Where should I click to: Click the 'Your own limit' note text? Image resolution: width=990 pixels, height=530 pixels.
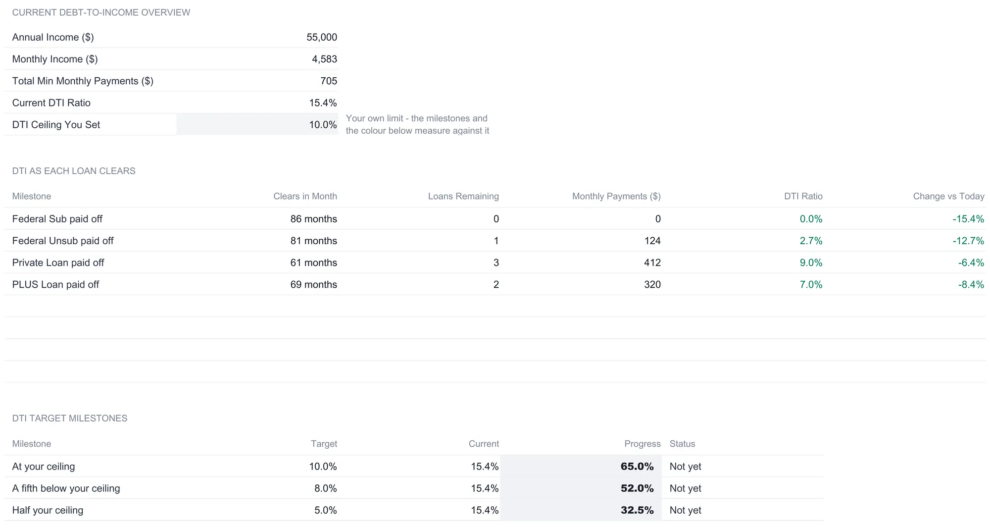pyautogui.click(x=417, y=124)
